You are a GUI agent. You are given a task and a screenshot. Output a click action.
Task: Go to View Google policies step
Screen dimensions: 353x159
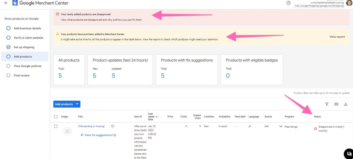[27, 66]
